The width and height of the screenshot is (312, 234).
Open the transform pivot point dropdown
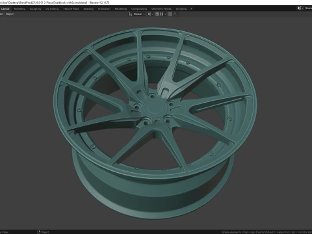[150, 14]
